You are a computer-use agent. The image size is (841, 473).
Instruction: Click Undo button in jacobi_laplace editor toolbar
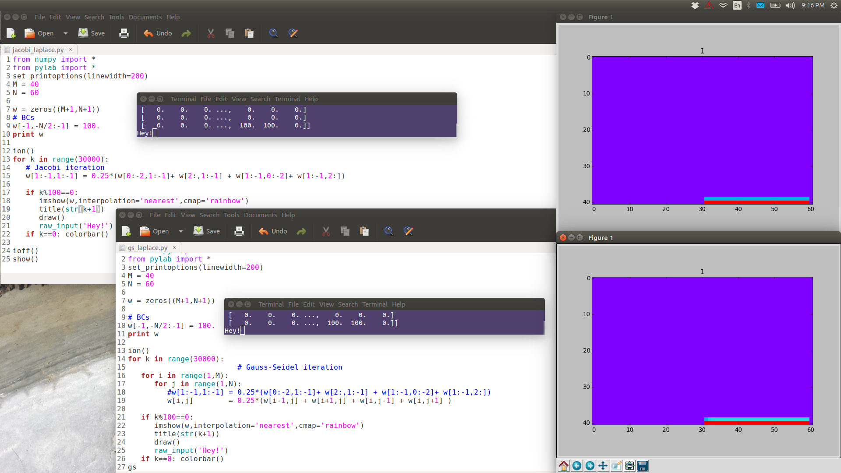(x=158, y=33)
